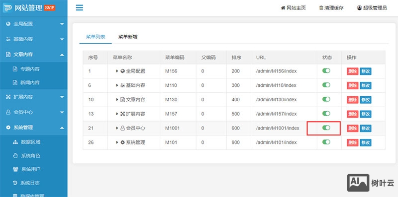Click the hand icon beside 系统角色
The width and height of the screenshot is (398, 197).
click(15, 156)
